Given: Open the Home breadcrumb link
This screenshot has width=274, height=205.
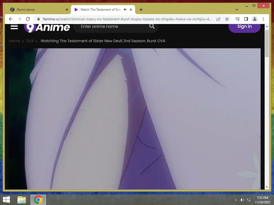Looking at the screenshot, I should point(14,41).
